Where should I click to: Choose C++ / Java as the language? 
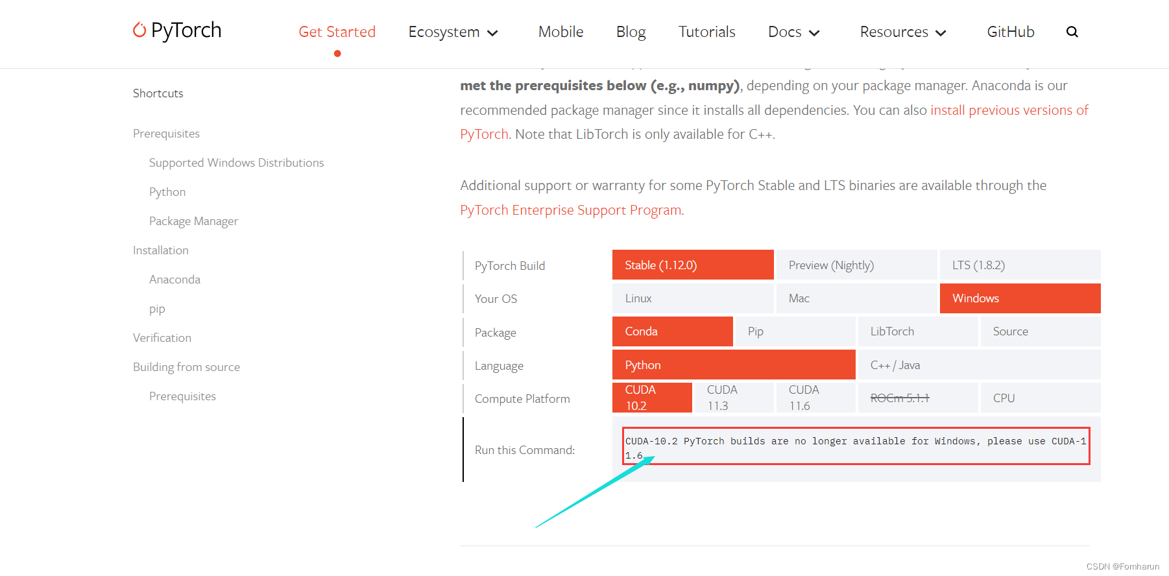click(x=980, y=365)
